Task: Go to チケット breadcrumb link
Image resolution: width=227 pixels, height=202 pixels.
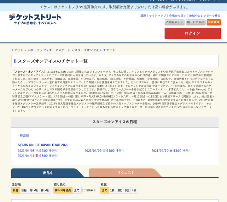Action: pyautogui.click(x=17, y=50)
